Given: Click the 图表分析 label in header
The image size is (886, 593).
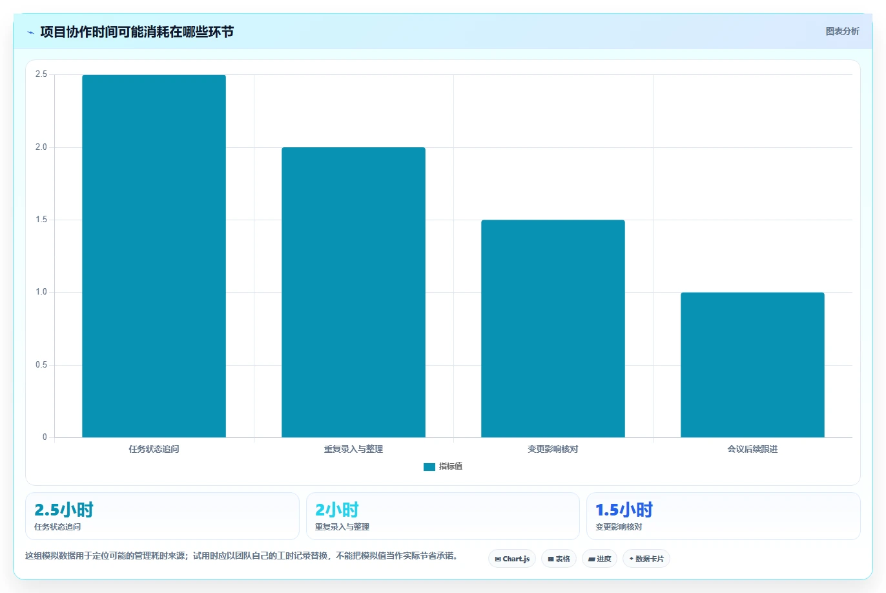Looking at the screenshot, I should (842, 31).
